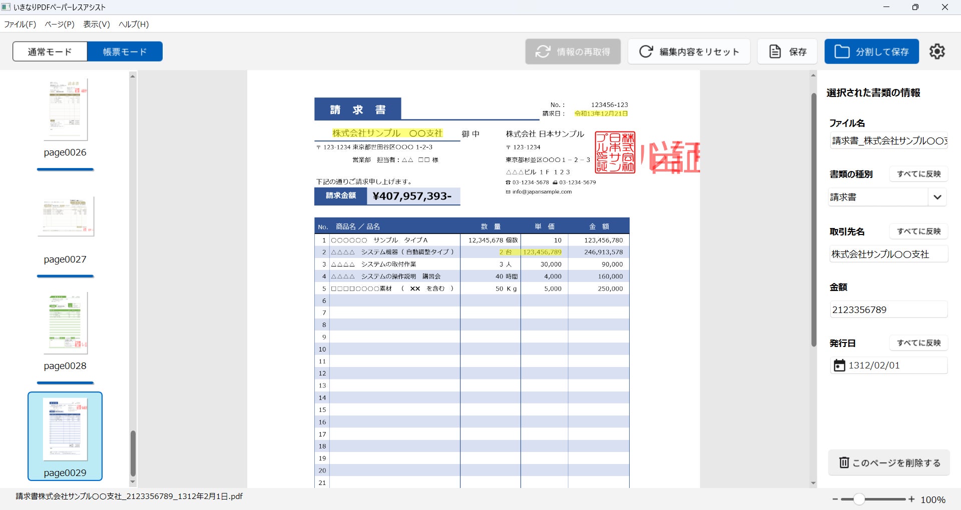Click the trash icon on delete page button
The width and height of the screenshot is (961, 510).
pyautogui.click(x=844, y=462)
